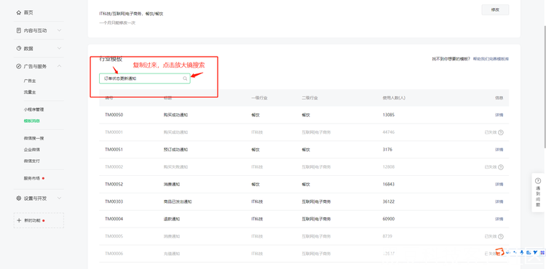Click the compass icon beside 广告与服务
The width and height of the screenshot is (546, 269).
click(x=19, y=66)
